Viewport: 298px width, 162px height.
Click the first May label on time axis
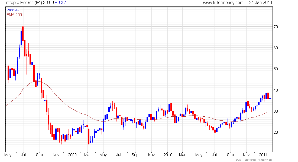pos(8,155)
